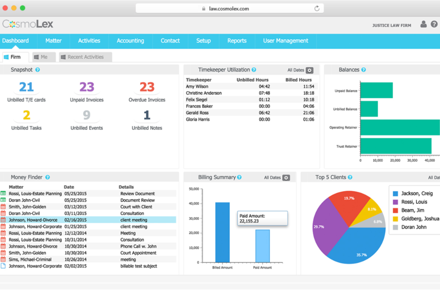Click the Billing Summary help icon
The image size is (440, 291).
click(239, 177)
